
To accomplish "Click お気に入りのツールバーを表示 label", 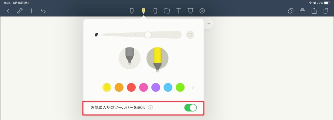I will coord(118,108).
